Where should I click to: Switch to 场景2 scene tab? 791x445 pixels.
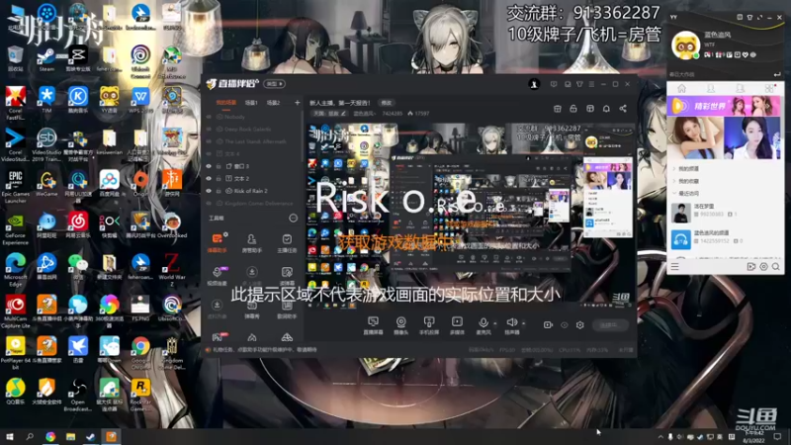273,103
